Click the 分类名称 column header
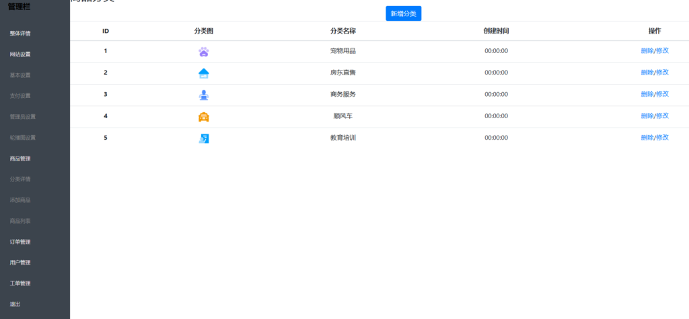The image size is (689, 319). [342, 31]
